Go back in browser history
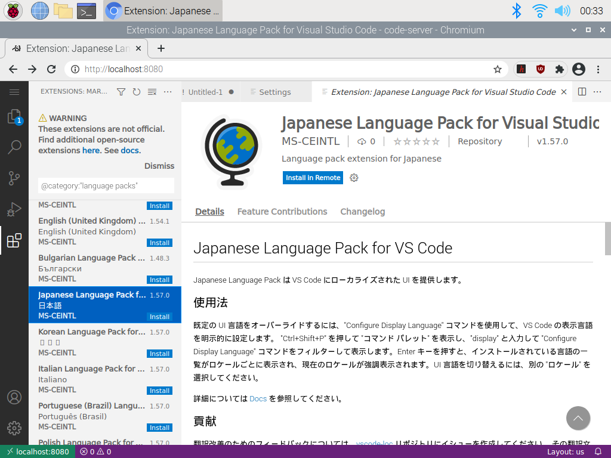Viewport: 611px width, 458px height. click(x=13, y=69)
